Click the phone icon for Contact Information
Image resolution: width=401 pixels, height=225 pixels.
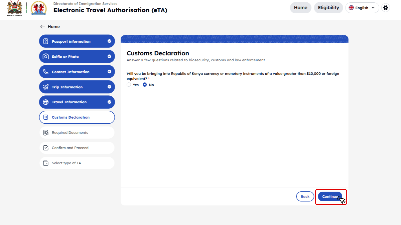pos(46,72)
